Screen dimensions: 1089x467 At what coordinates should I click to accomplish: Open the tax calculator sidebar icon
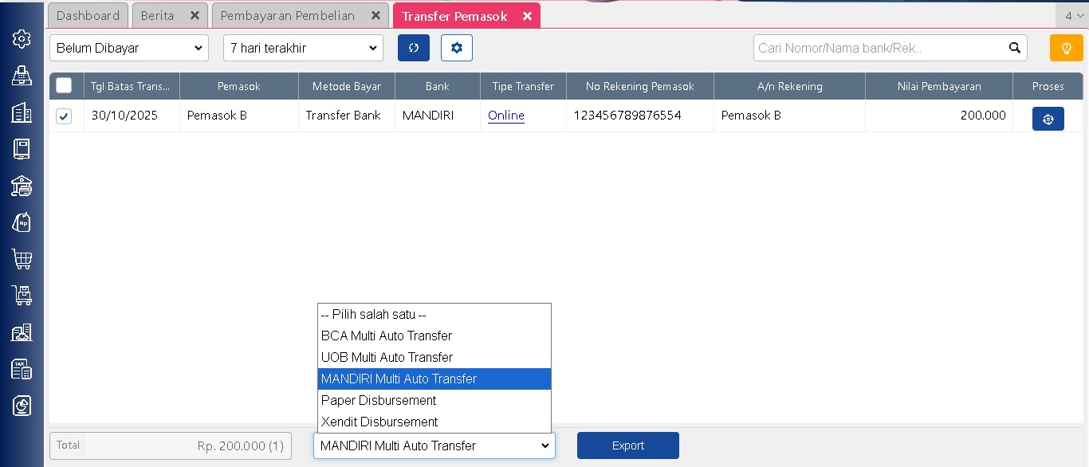pos(22,369)
